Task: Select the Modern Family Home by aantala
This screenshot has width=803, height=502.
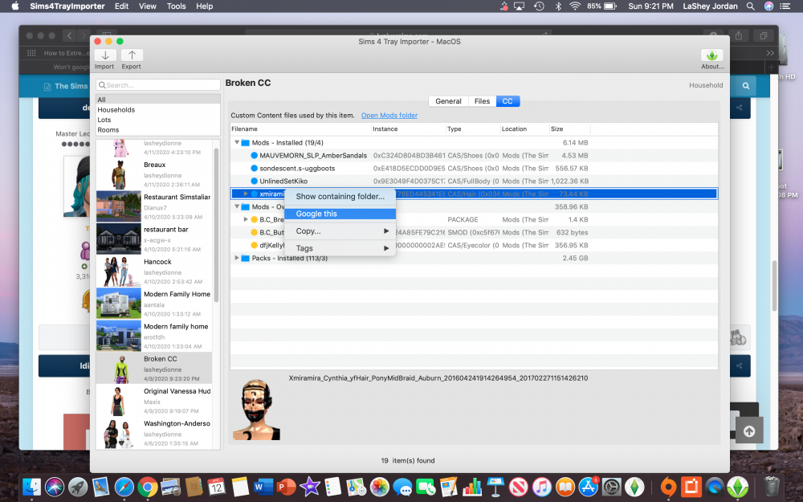Action: pyautogui.click(x=153, y=304)
